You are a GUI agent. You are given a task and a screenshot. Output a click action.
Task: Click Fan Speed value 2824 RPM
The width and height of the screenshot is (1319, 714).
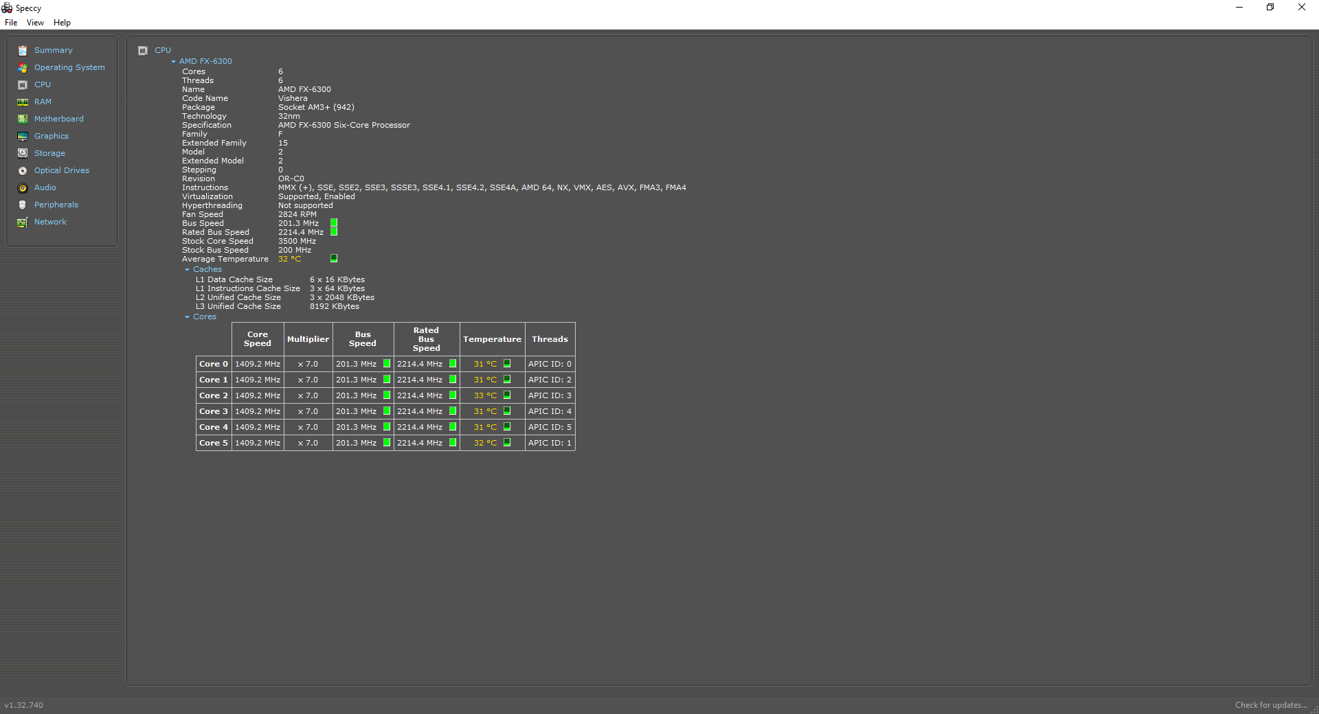(x=297, y=214)
